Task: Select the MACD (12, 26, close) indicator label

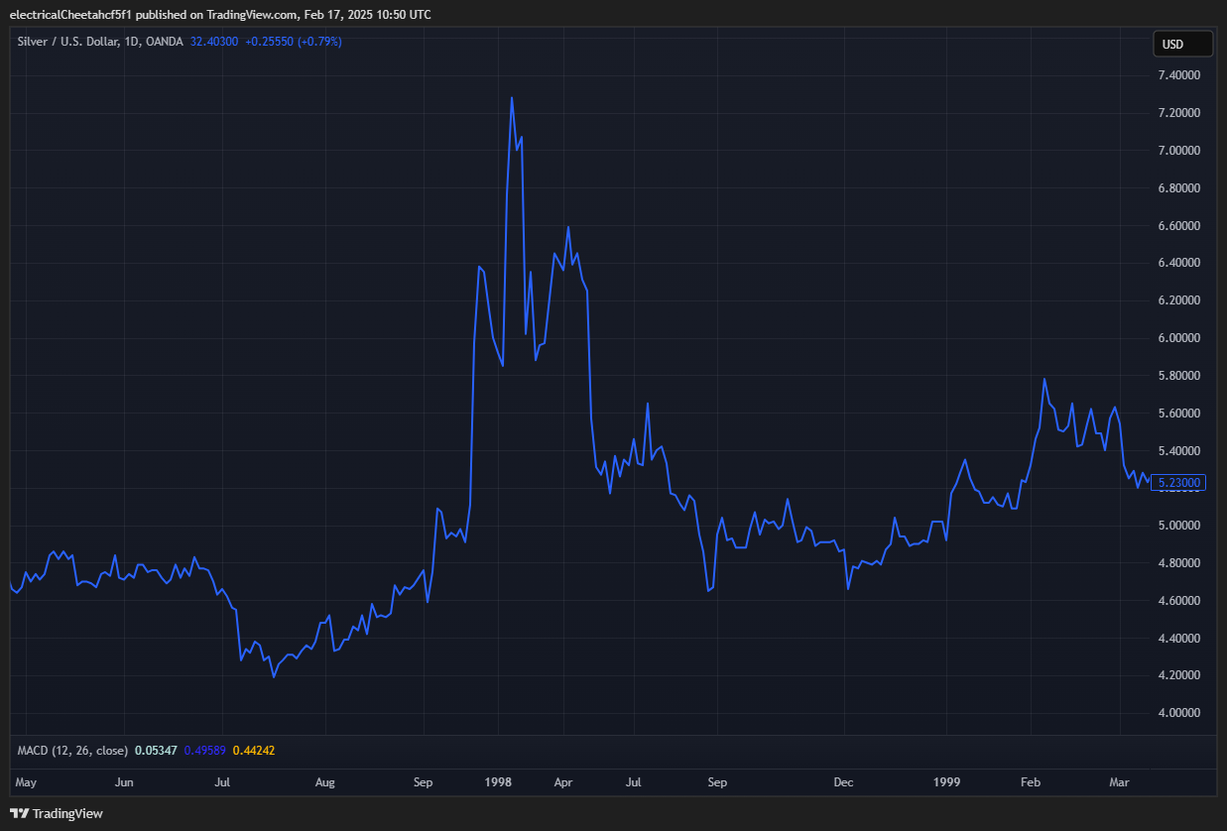Action: pyautogui.click(x=74, y=751)
